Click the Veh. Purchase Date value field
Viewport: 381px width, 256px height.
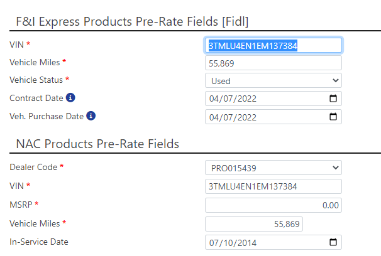coord(273,117)
